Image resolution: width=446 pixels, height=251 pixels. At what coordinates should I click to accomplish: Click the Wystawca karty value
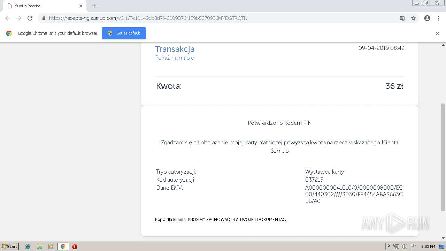pos(324,172)
